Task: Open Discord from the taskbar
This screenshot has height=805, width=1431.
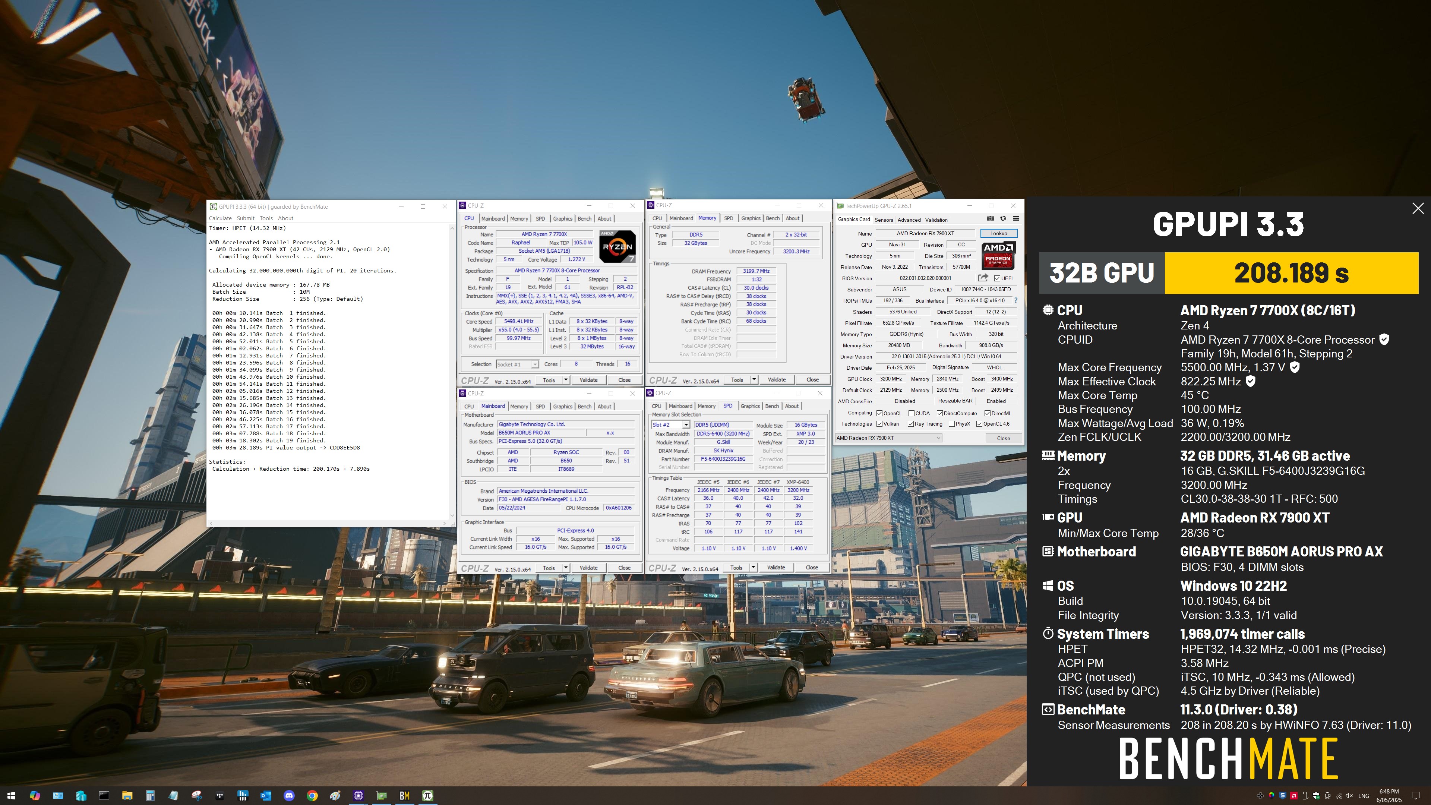Action: (289, 796)
